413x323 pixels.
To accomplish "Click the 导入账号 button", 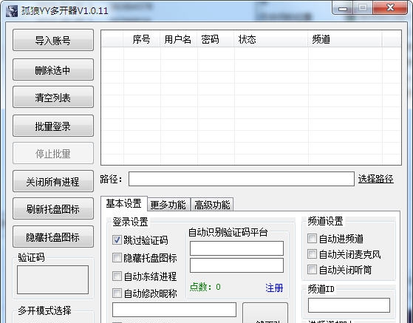I will pos(53,40).
